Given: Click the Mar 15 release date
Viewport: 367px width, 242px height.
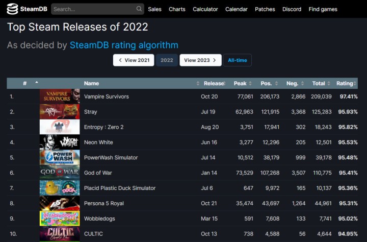Looking at the screenshot, I should 209,219.
